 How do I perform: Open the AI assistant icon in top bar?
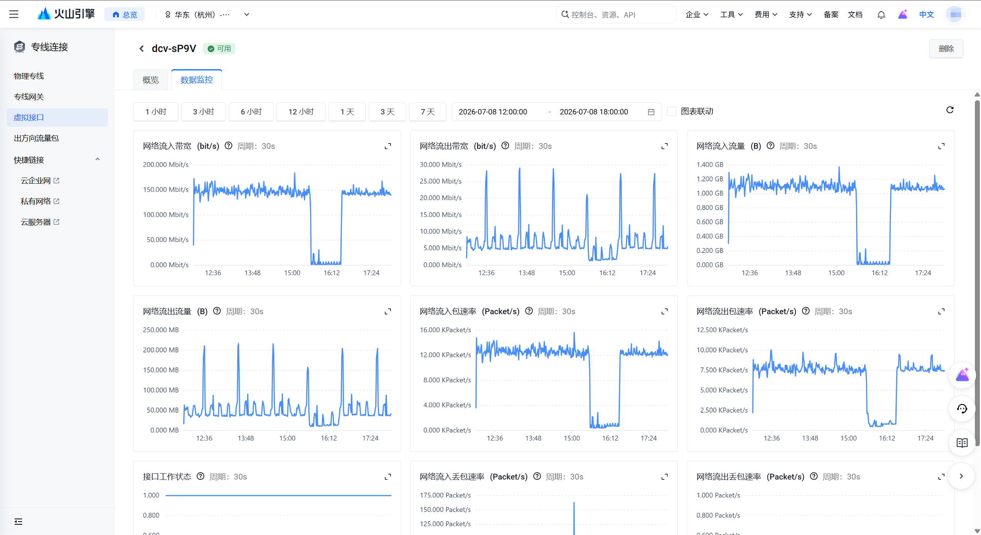click(903, 15)
